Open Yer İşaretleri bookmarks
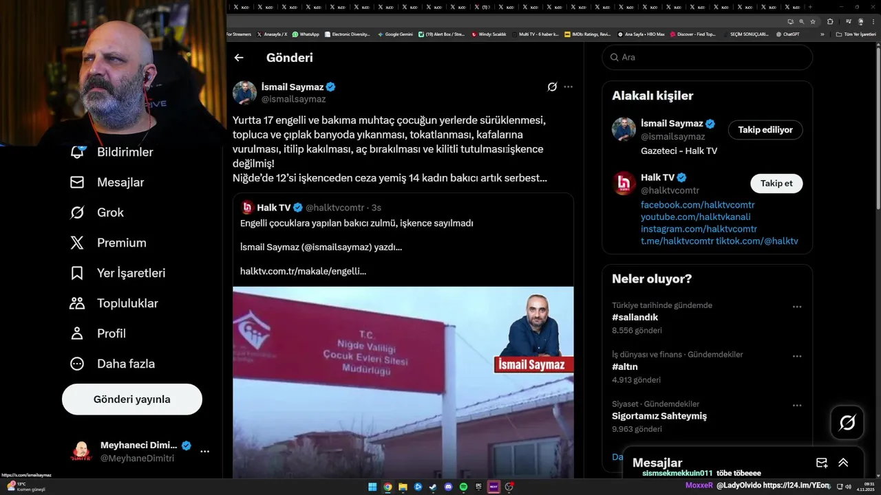 [118, 273]
